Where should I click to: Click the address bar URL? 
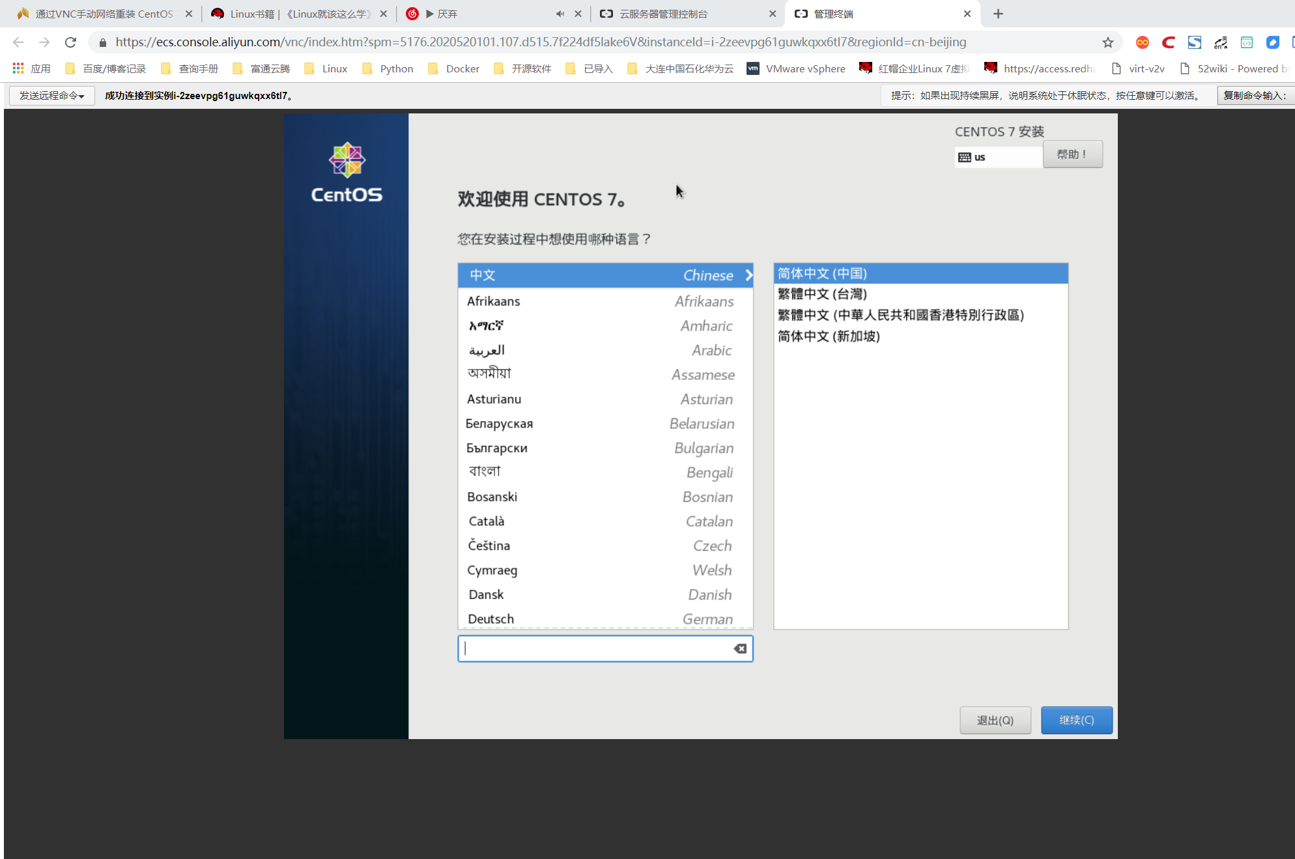pyautogui.click(x=541, y=42)
